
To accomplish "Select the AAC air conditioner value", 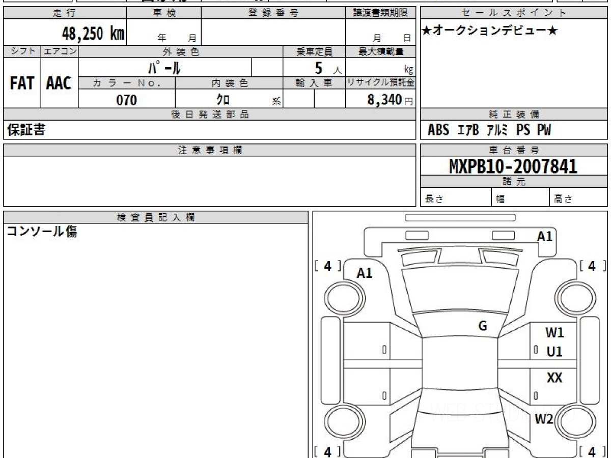I will 59,83.
